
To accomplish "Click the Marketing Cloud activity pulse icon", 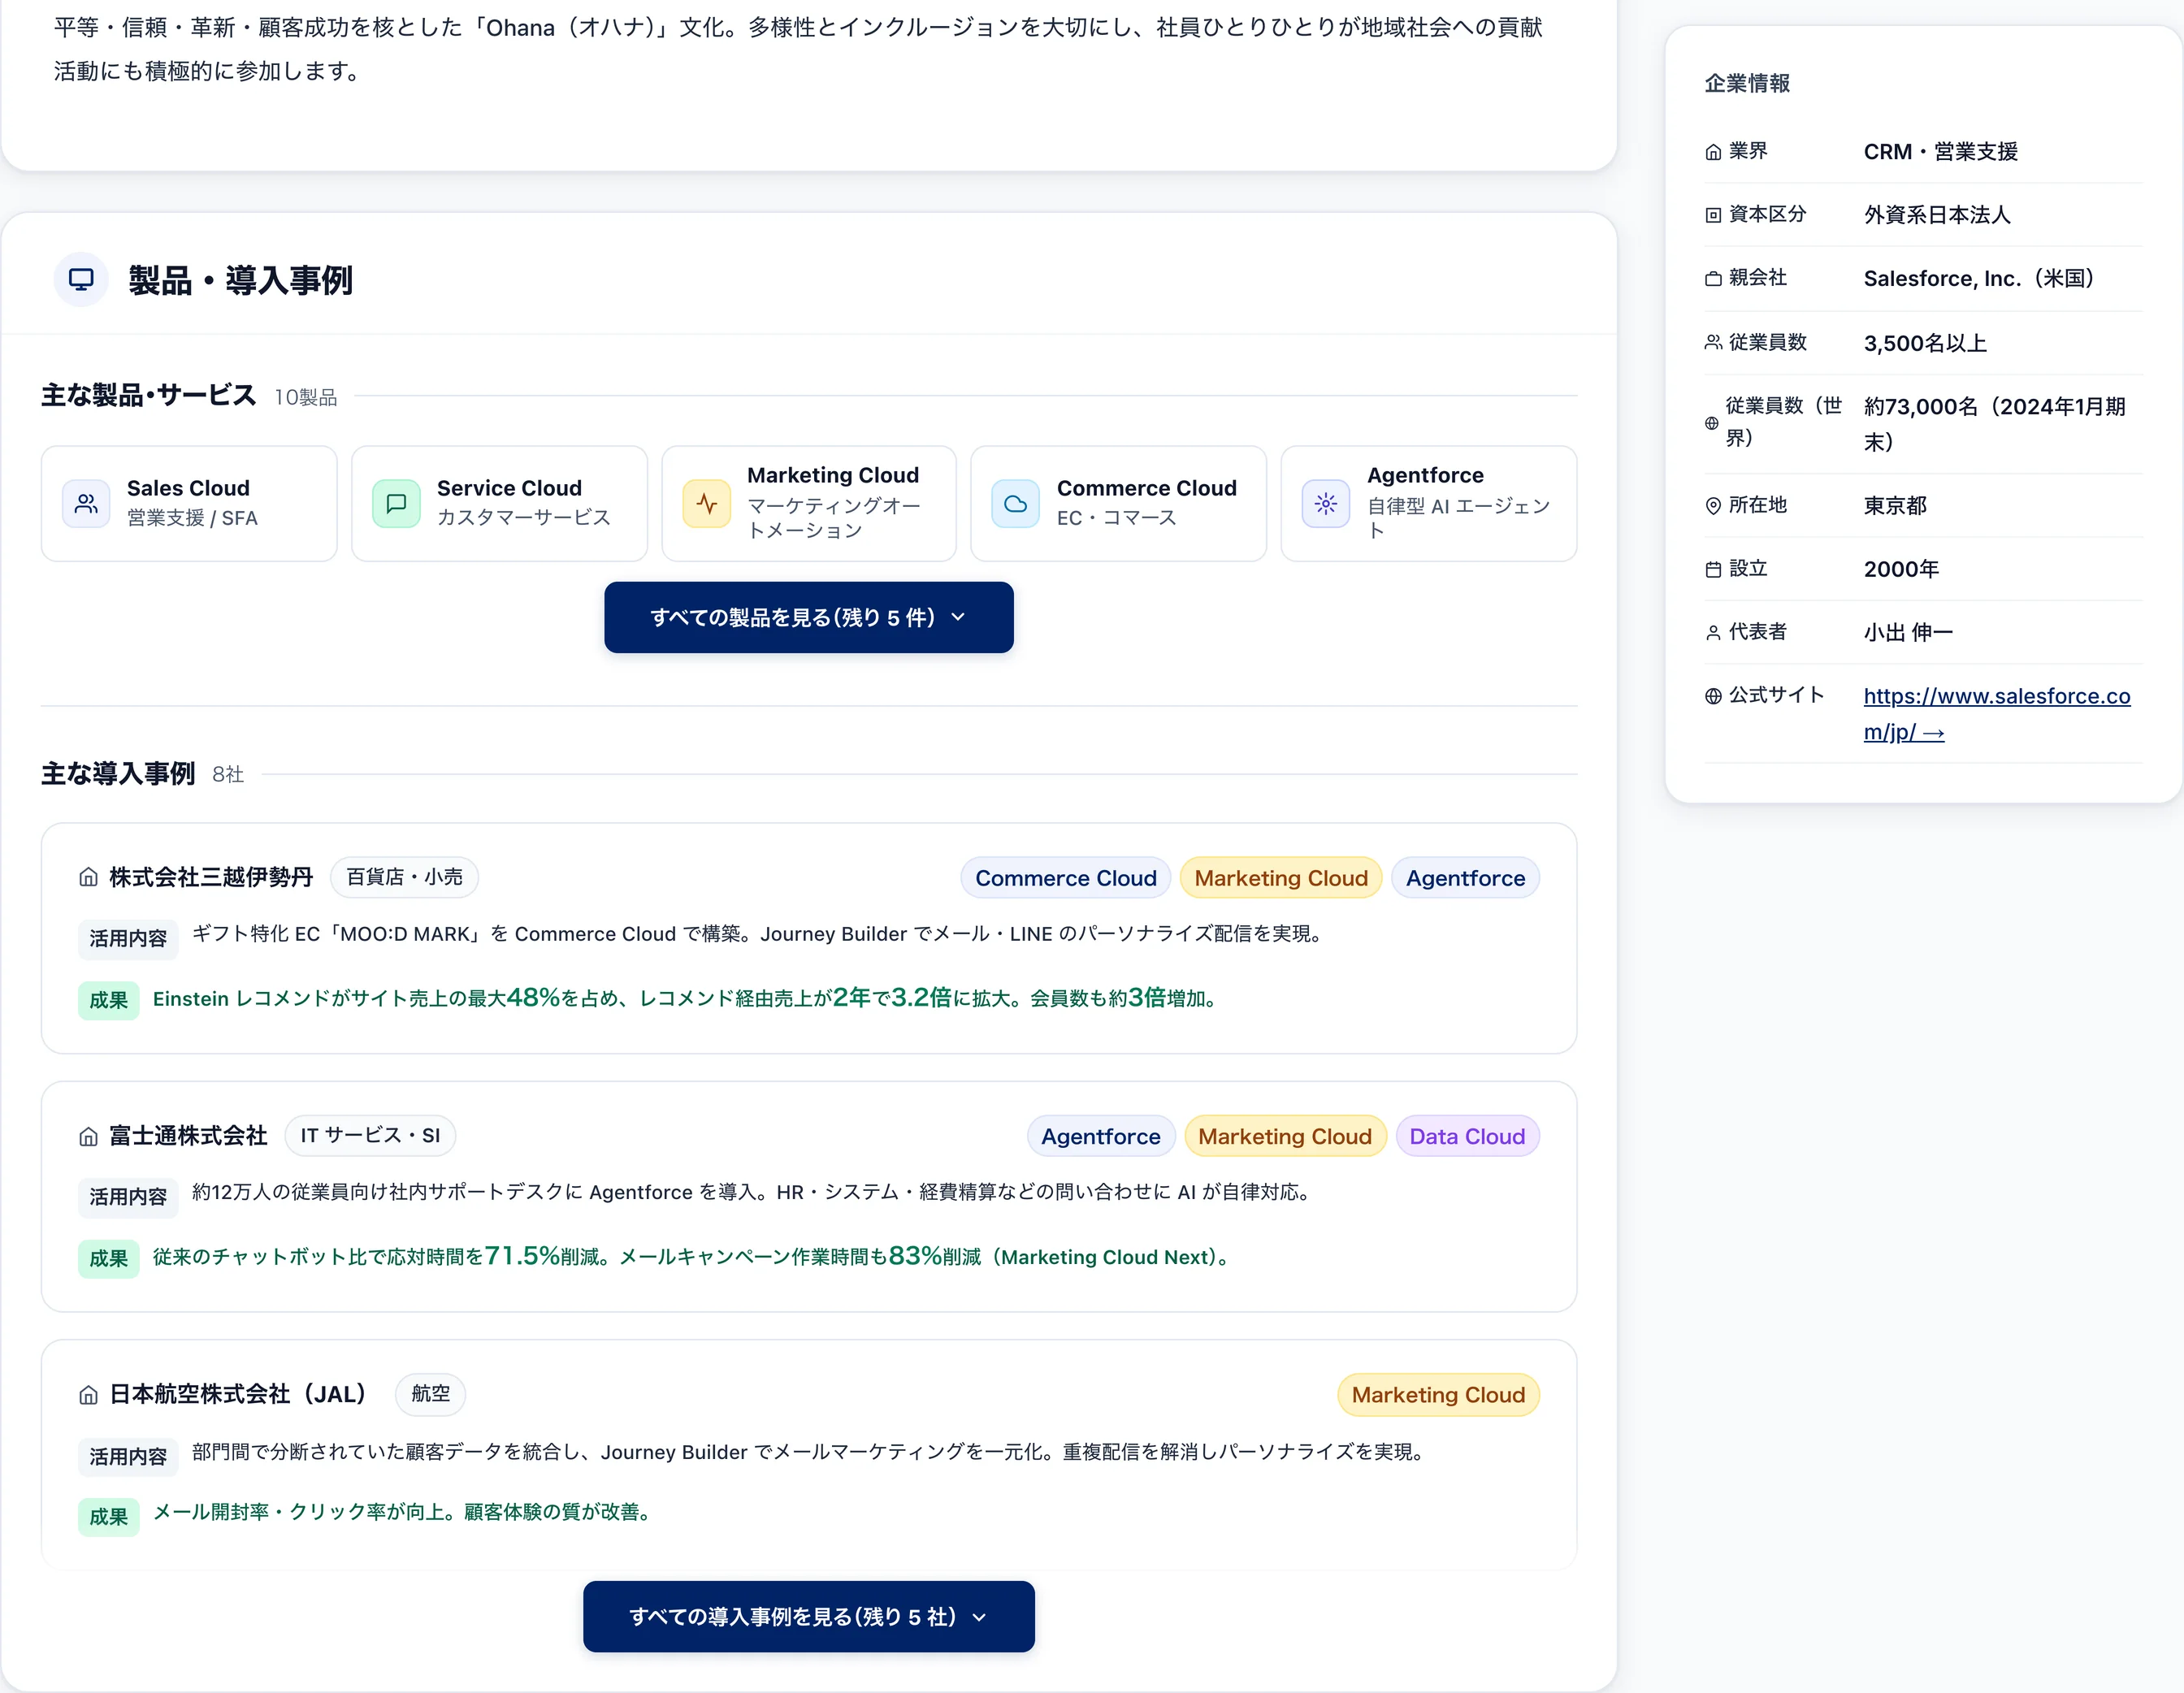I will click(707, 503).
